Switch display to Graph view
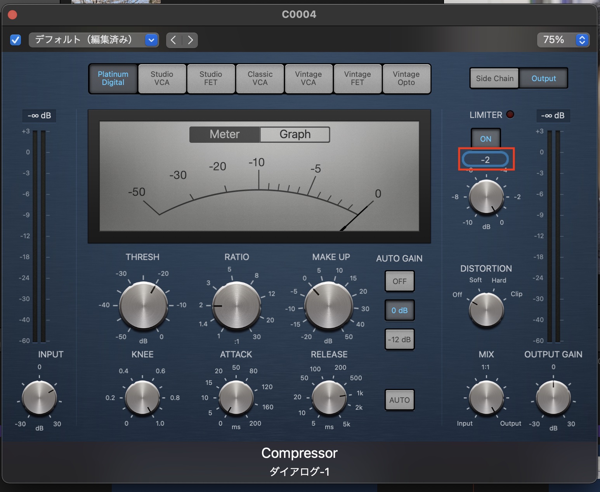 [x=295, y=134]
